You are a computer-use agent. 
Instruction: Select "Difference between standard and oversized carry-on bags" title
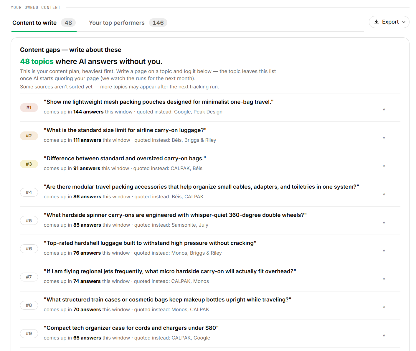(125, 159)
